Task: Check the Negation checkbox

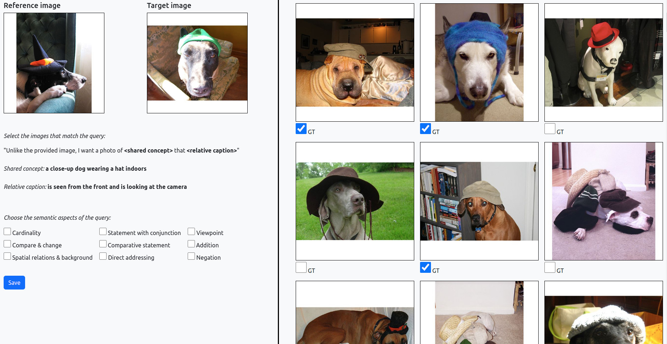Action: [191, 256]
